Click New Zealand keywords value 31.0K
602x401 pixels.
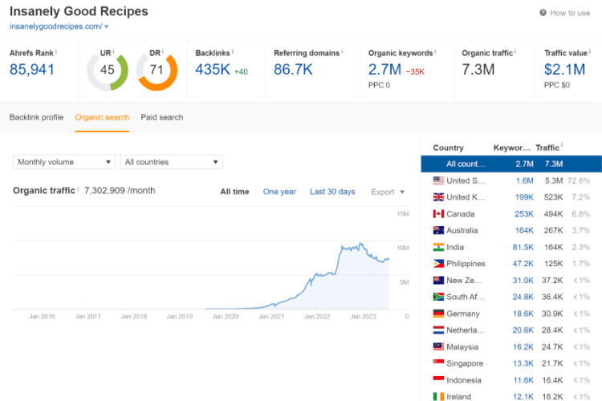click(x=523, y=281)
